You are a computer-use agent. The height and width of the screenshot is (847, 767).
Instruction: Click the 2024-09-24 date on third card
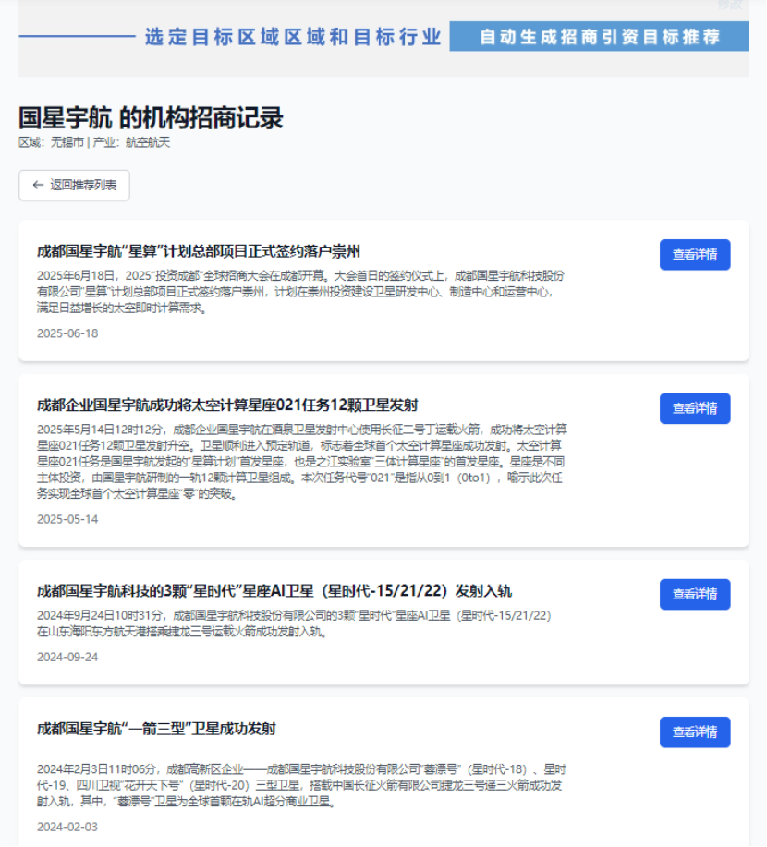point(67,657)
